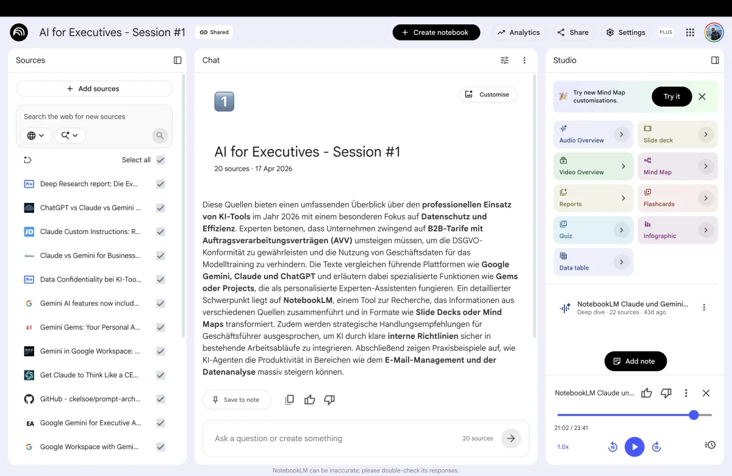Collapse the Studio panel

pos(715,60)
